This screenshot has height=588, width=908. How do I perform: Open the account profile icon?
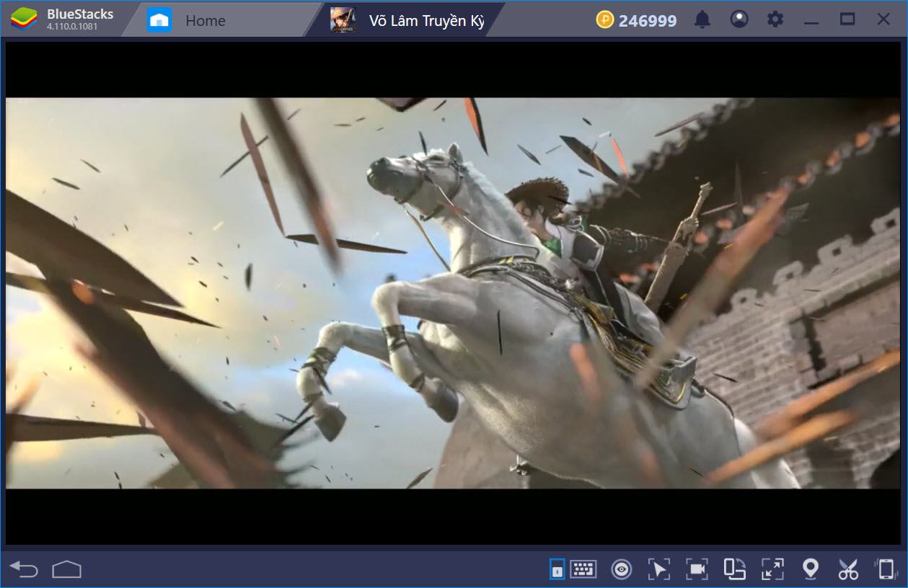[x=739, y=19]
